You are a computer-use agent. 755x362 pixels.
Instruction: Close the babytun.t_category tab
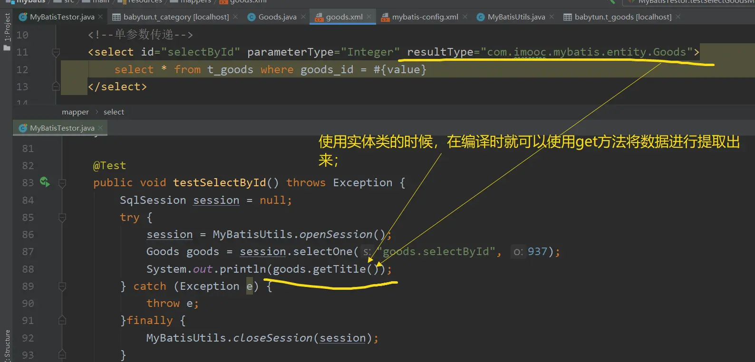tap(235, 17)
